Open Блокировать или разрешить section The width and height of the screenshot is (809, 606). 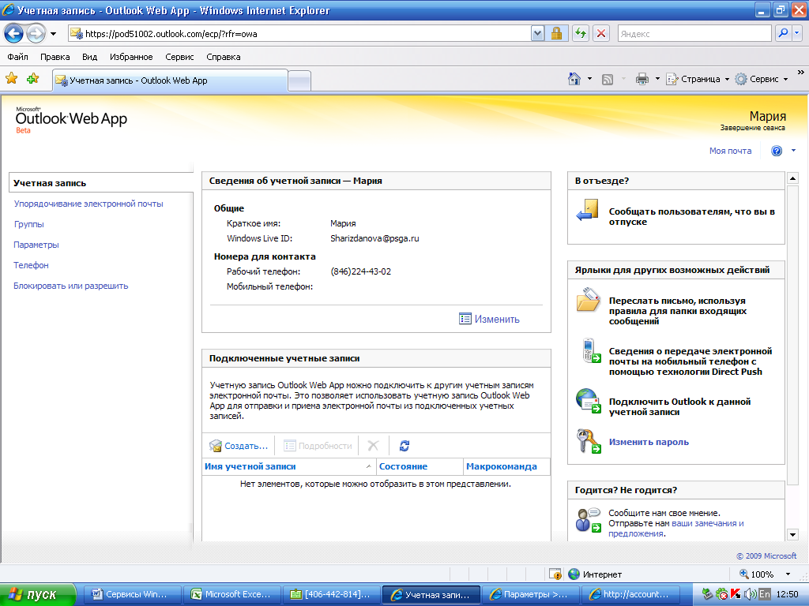70,286
